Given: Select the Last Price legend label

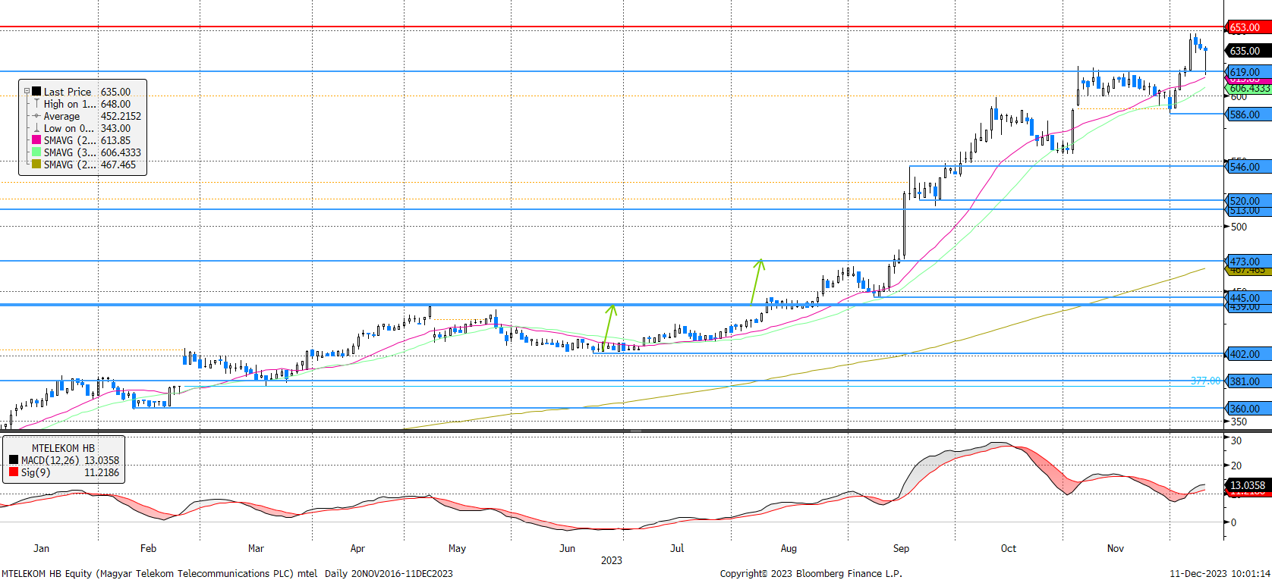Looking at the screenshot, I should point(68,92).
